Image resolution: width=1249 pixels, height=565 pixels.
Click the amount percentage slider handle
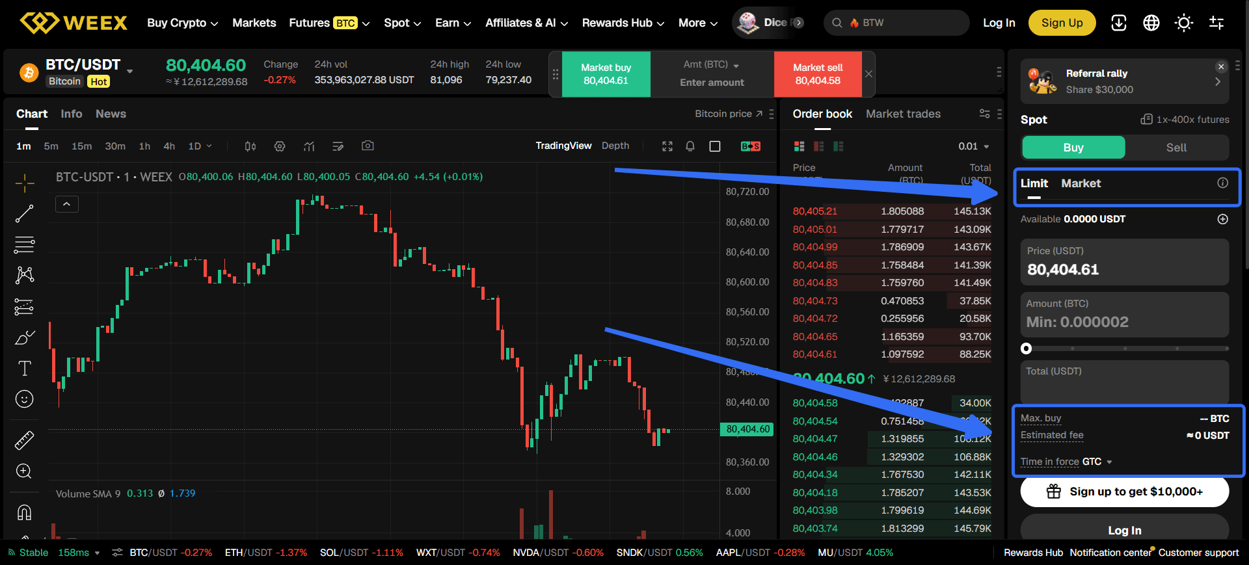[1027, 348]
